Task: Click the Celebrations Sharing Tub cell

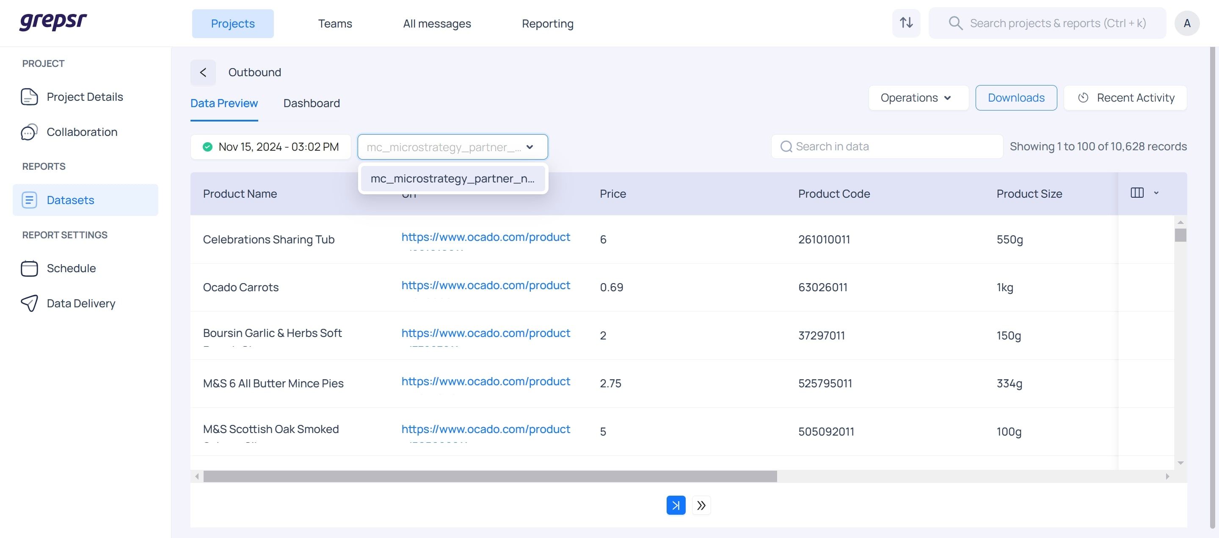Action: tap(268, 240)
